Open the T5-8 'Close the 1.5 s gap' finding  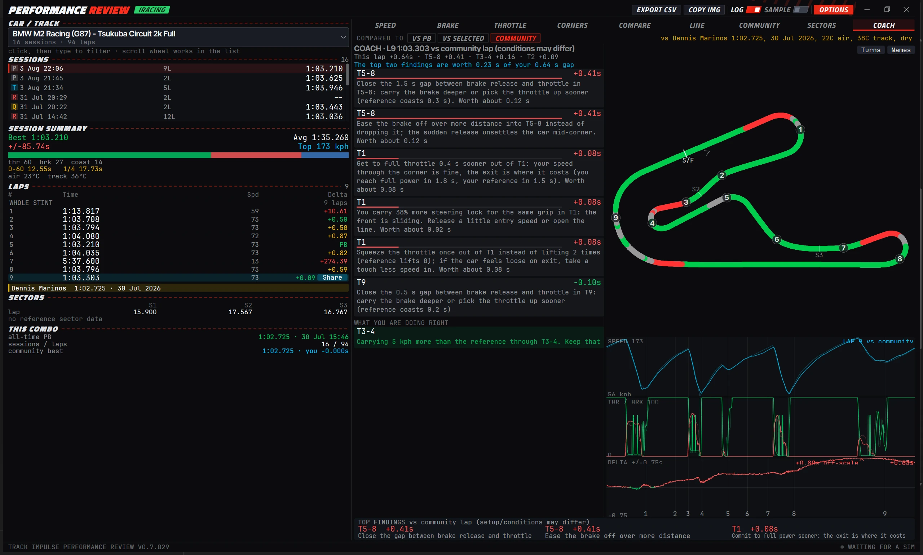coord(478,88)
